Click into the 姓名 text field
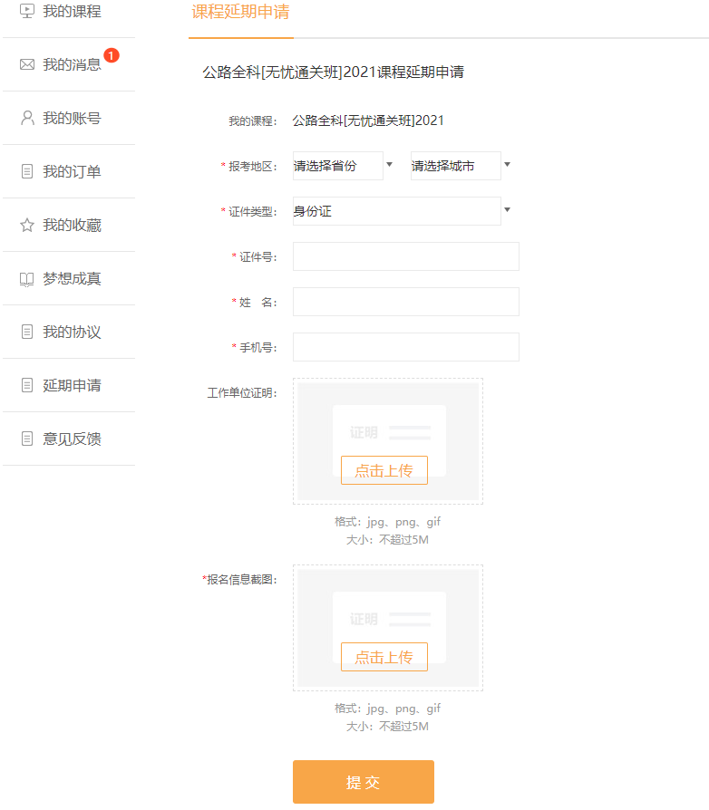Image resolution: width=709 pixels, height=810 pixels. pos(405,302)
